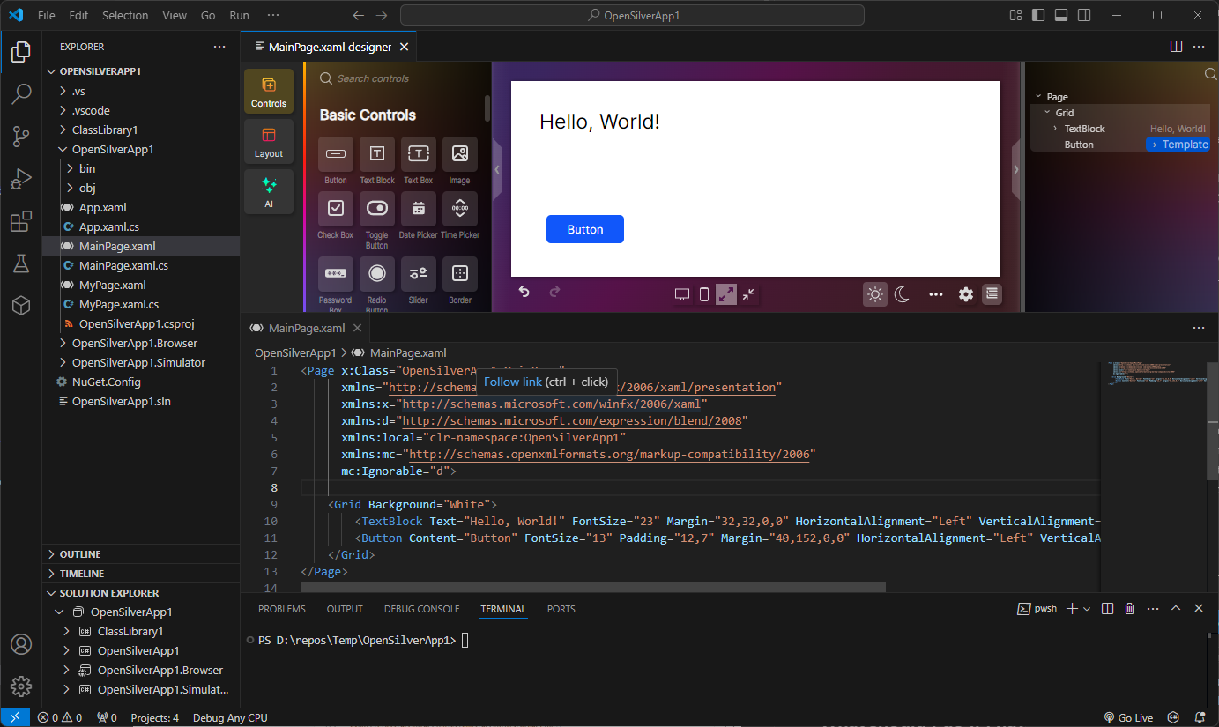Switch designer preview to mobile view
1219x727 pixels.
[703, 294]
